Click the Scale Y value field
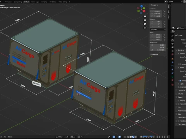Image resolution: width=186 pixels, height=139 pixels. coord(156,37)
